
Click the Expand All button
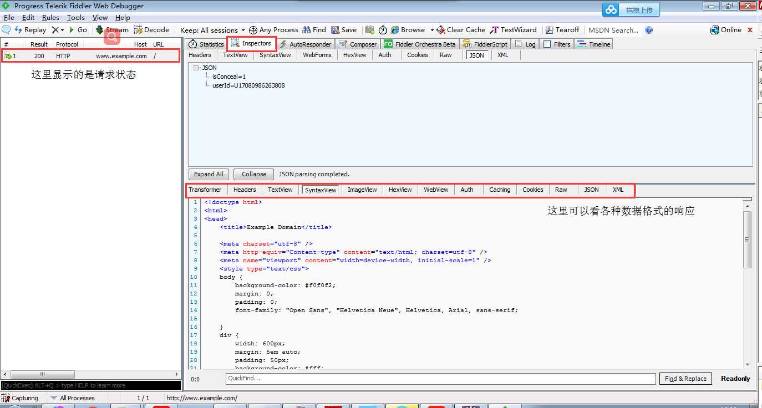(x=209, y=174)
